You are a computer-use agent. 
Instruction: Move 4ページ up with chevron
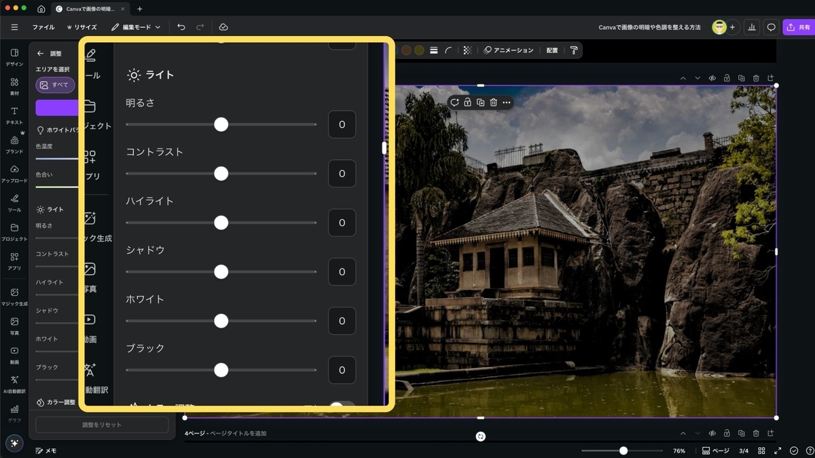(683, 433)
